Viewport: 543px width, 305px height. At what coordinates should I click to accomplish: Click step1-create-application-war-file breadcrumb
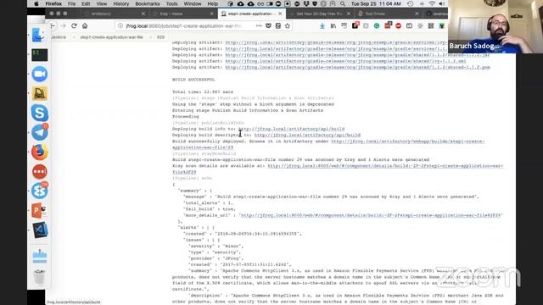(111, 37)
